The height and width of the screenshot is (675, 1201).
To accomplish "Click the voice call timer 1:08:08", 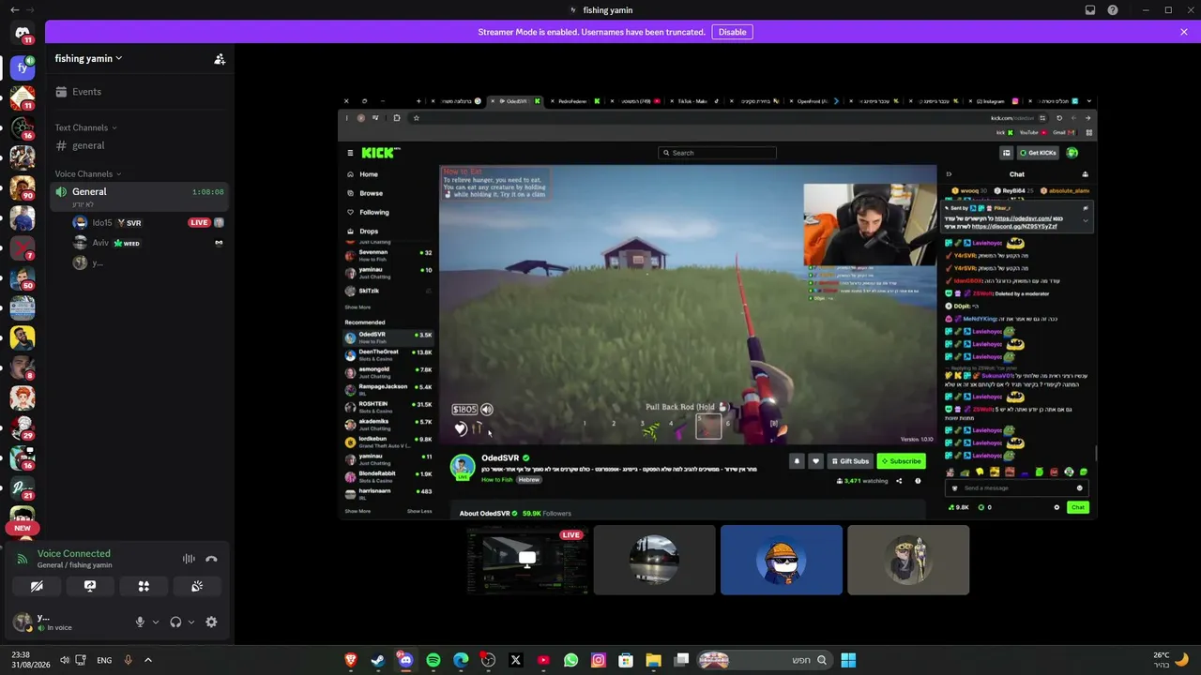I will click(x=208, y=192).
